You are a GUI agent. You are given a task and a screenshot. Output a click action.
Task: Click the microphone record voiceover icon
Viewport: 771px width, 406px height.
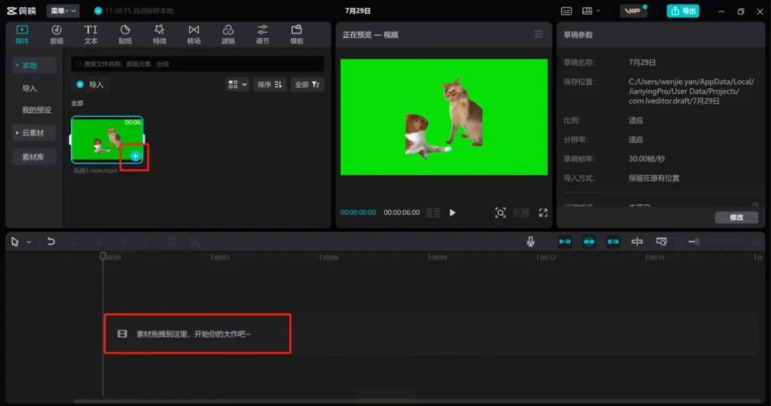(x=530, y=242)
